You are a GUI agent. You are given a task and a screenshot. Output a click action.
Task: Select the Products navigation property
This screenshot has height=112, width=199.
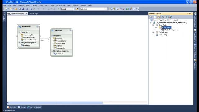click(x=26, y=45)
